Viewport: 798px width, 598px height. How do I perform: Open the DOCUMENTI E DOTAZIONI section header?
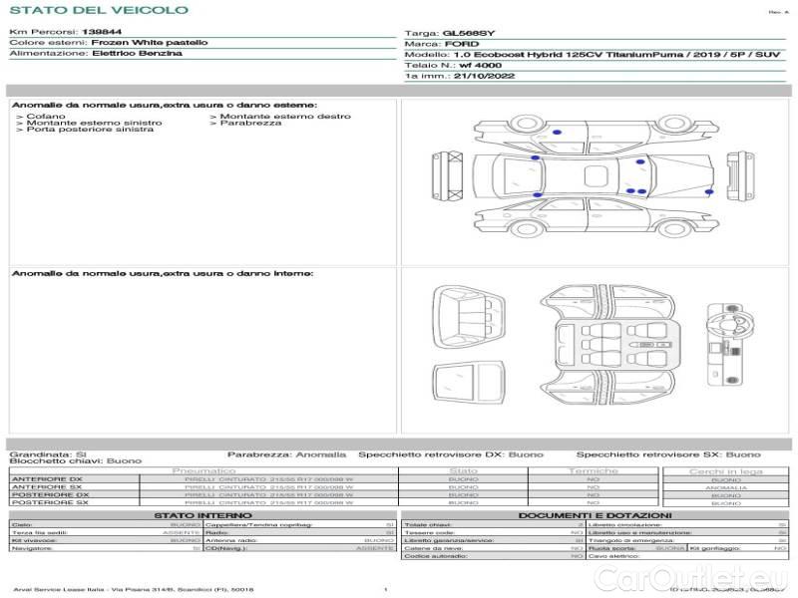595,514
